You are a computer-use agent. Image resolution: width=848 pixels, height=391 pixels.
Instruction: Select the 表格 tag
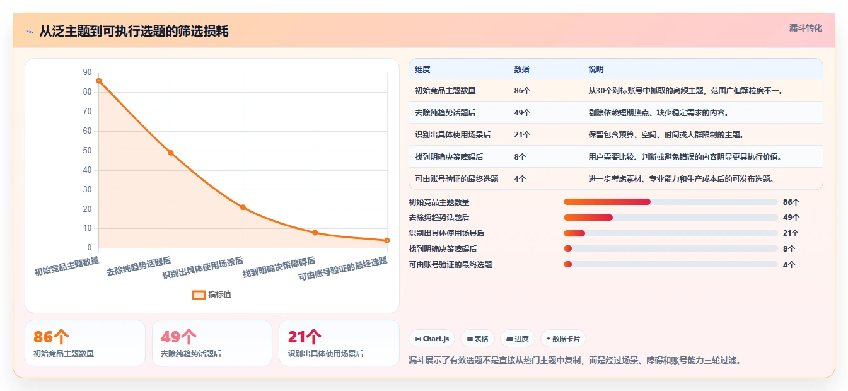tap(478, 339)
